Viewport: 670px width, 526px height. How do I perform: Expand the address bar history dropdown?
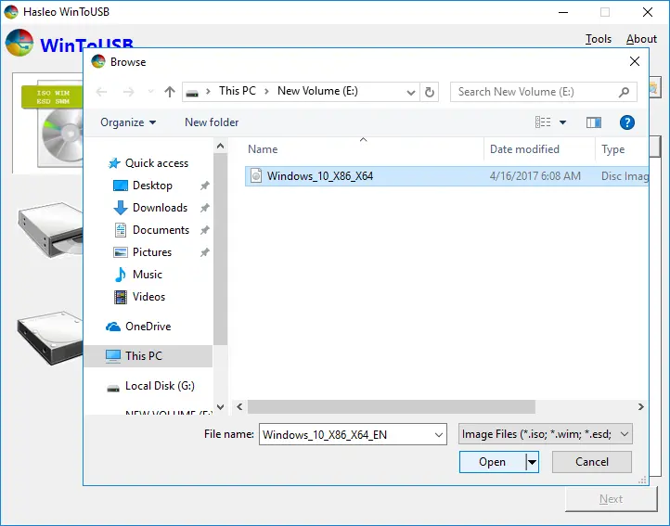tap(411, 92)
